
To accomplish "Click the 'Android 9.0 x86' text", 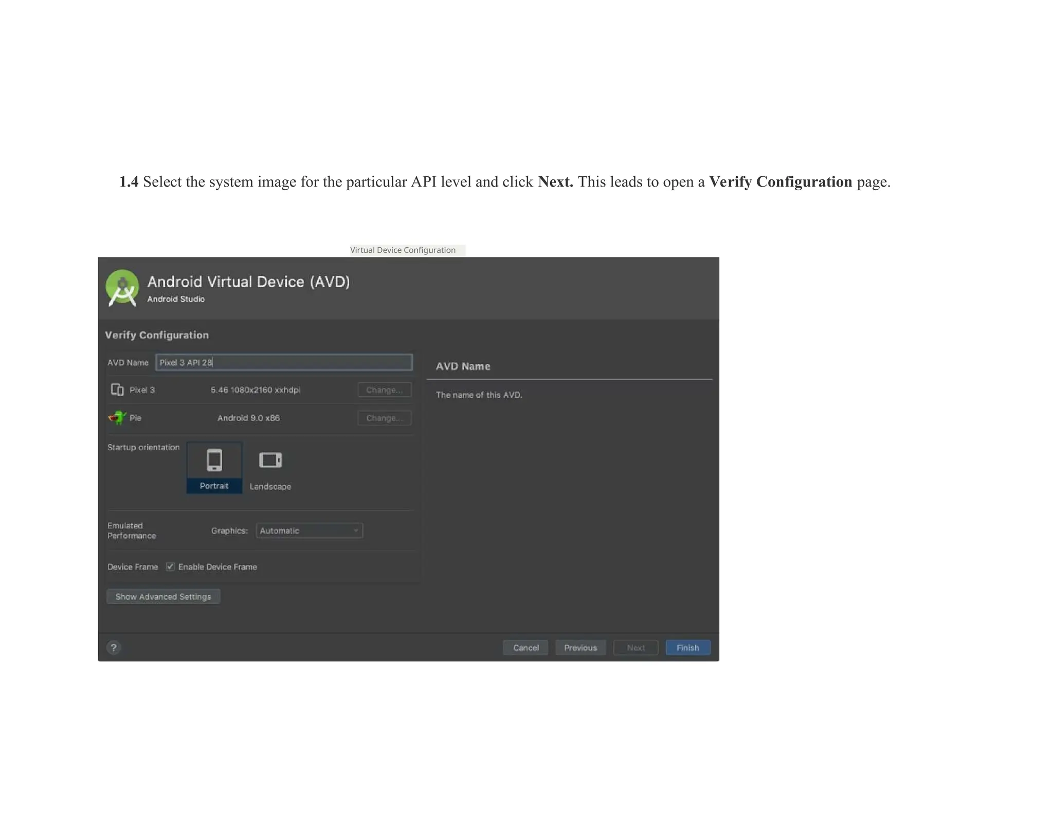I will coord(248,418).
